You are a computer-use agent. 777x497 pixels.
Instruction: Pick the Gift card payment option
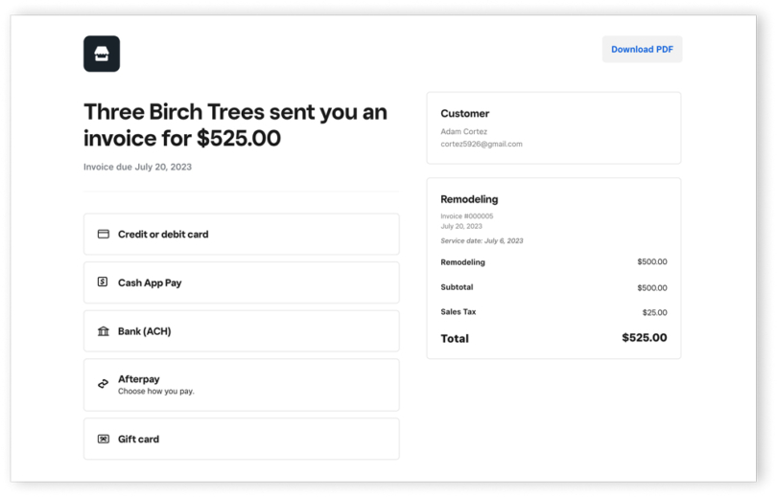(241, 439)
